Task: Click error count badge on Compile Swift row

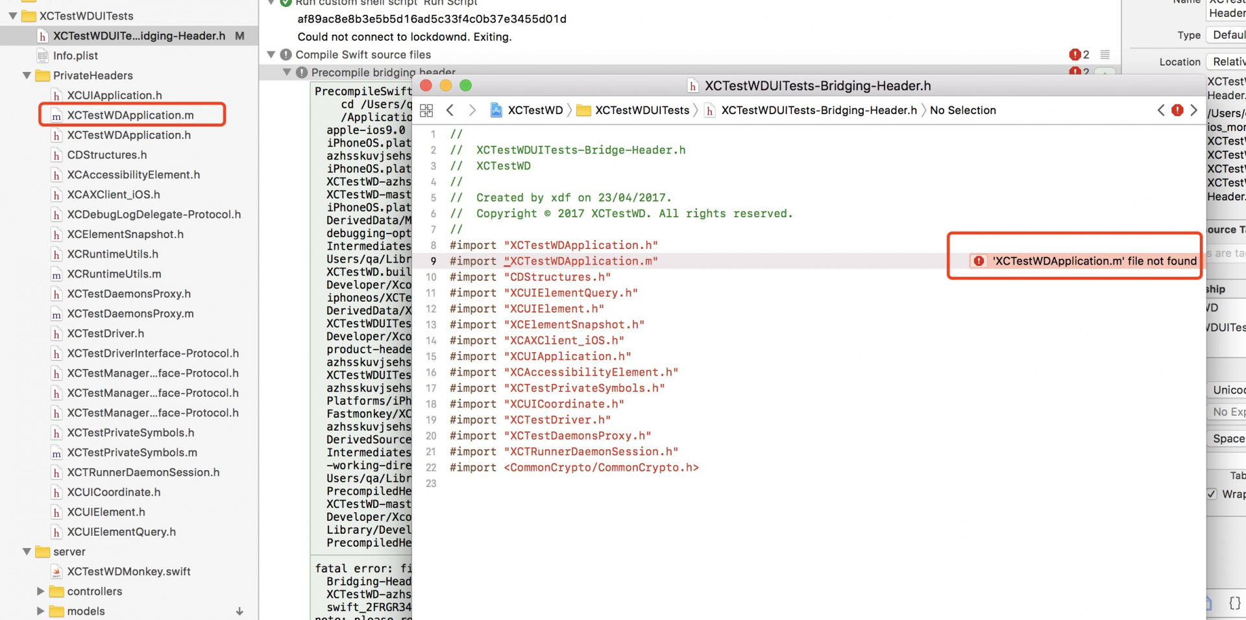Action: [x=1079, y=54]
